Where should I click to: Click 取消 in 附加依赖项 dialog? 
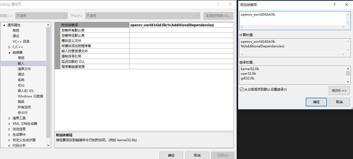tap(339, 102)
